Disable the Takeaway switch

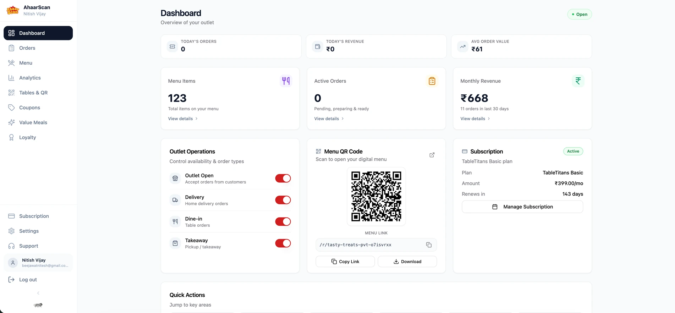click(283, 243)
